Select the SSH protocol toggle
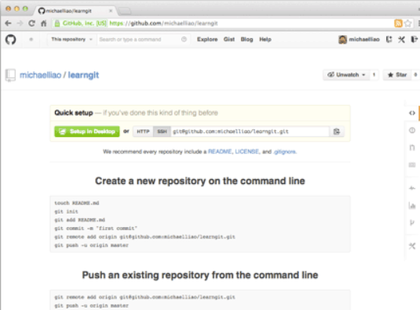Screen dimensions: 420x310 pyautogui.click(x=162, y=132)
